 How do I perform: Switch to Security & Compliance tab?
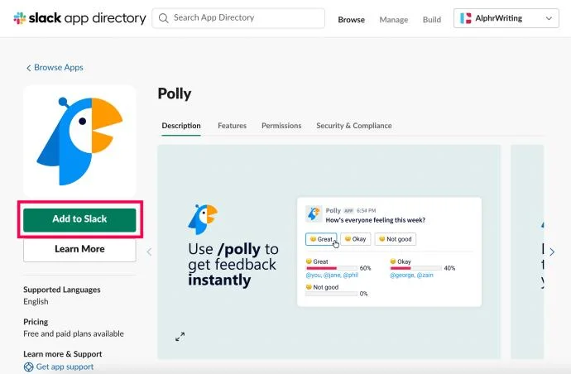(x=354, y=126)
